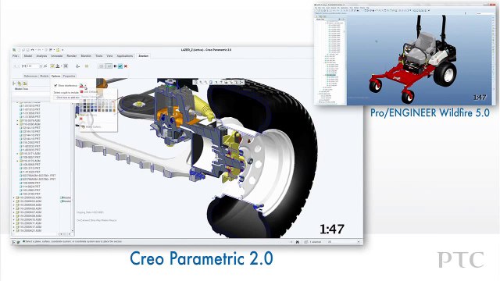500x281 pixels.
Task: Pause the section tool
Action: tap(115, 66)
